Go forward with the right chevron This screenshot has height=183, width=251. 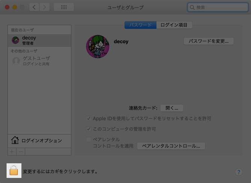[x=44, y=7]
